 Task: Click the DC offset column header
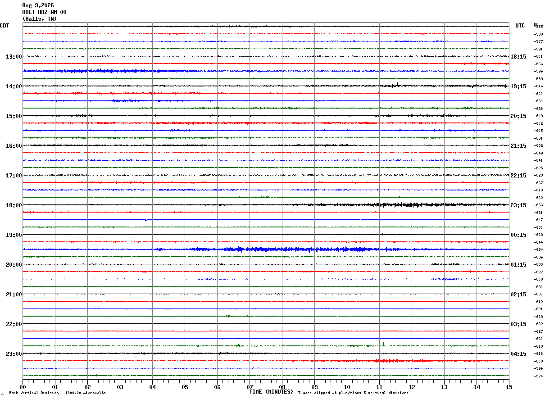point(536,24)
